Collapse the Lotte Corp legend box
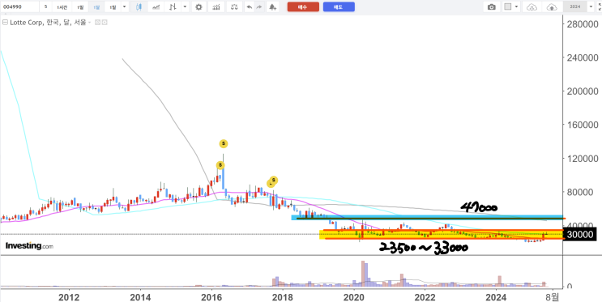Screen dimensions: 602x302 pos(5,23)
